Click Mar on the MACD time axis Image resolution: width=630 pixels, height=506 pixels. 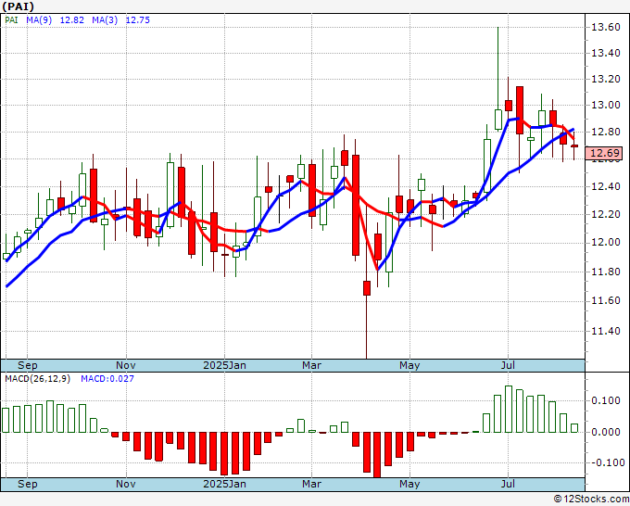click(x=311, y=484)
